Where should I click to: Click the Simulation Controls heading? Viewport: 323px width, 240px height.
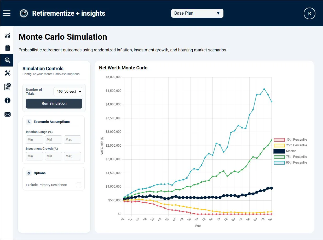pyautogui.click(x=43, y=69)
